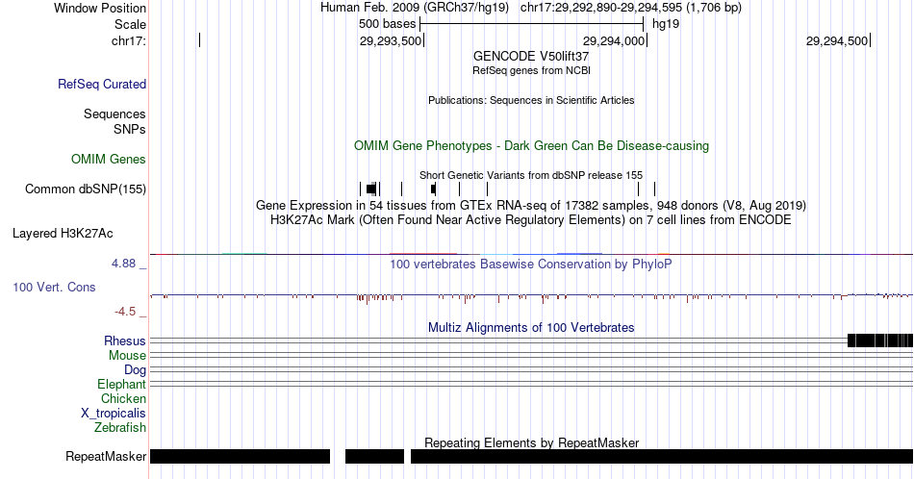Screen dimensions: 914x479
Task: Select the Mouse species label
Action: click(127, 356)
